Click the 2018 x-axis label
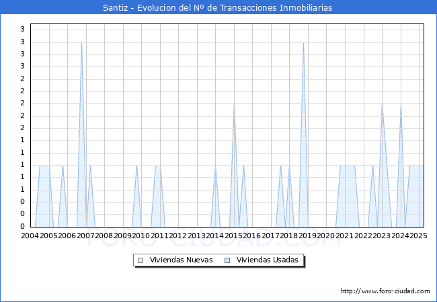Image resolution: width=437 pixels, height=302 pixels. [x=289, y=236]
